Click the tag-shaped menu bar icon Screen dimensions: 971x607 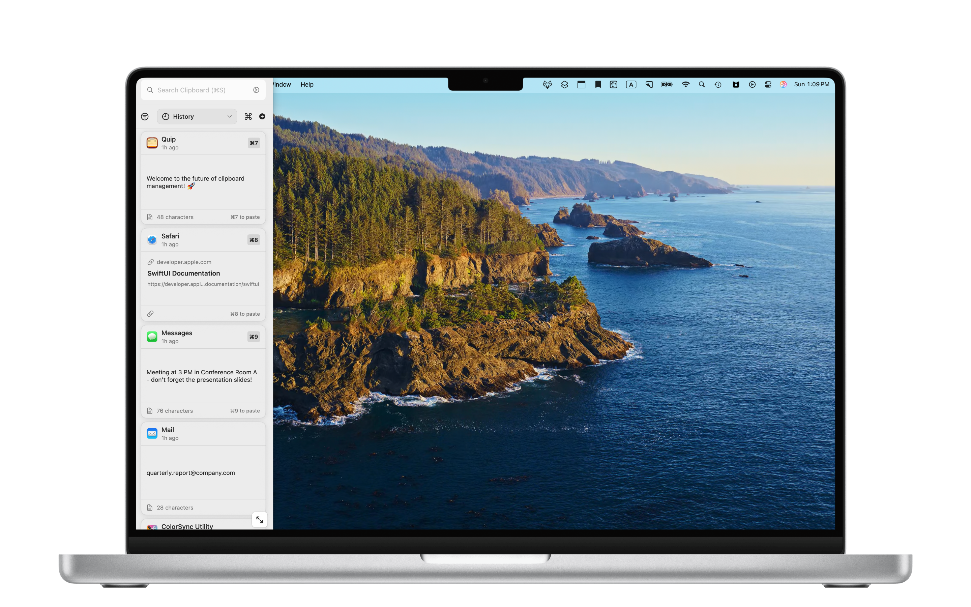(649, 84)
